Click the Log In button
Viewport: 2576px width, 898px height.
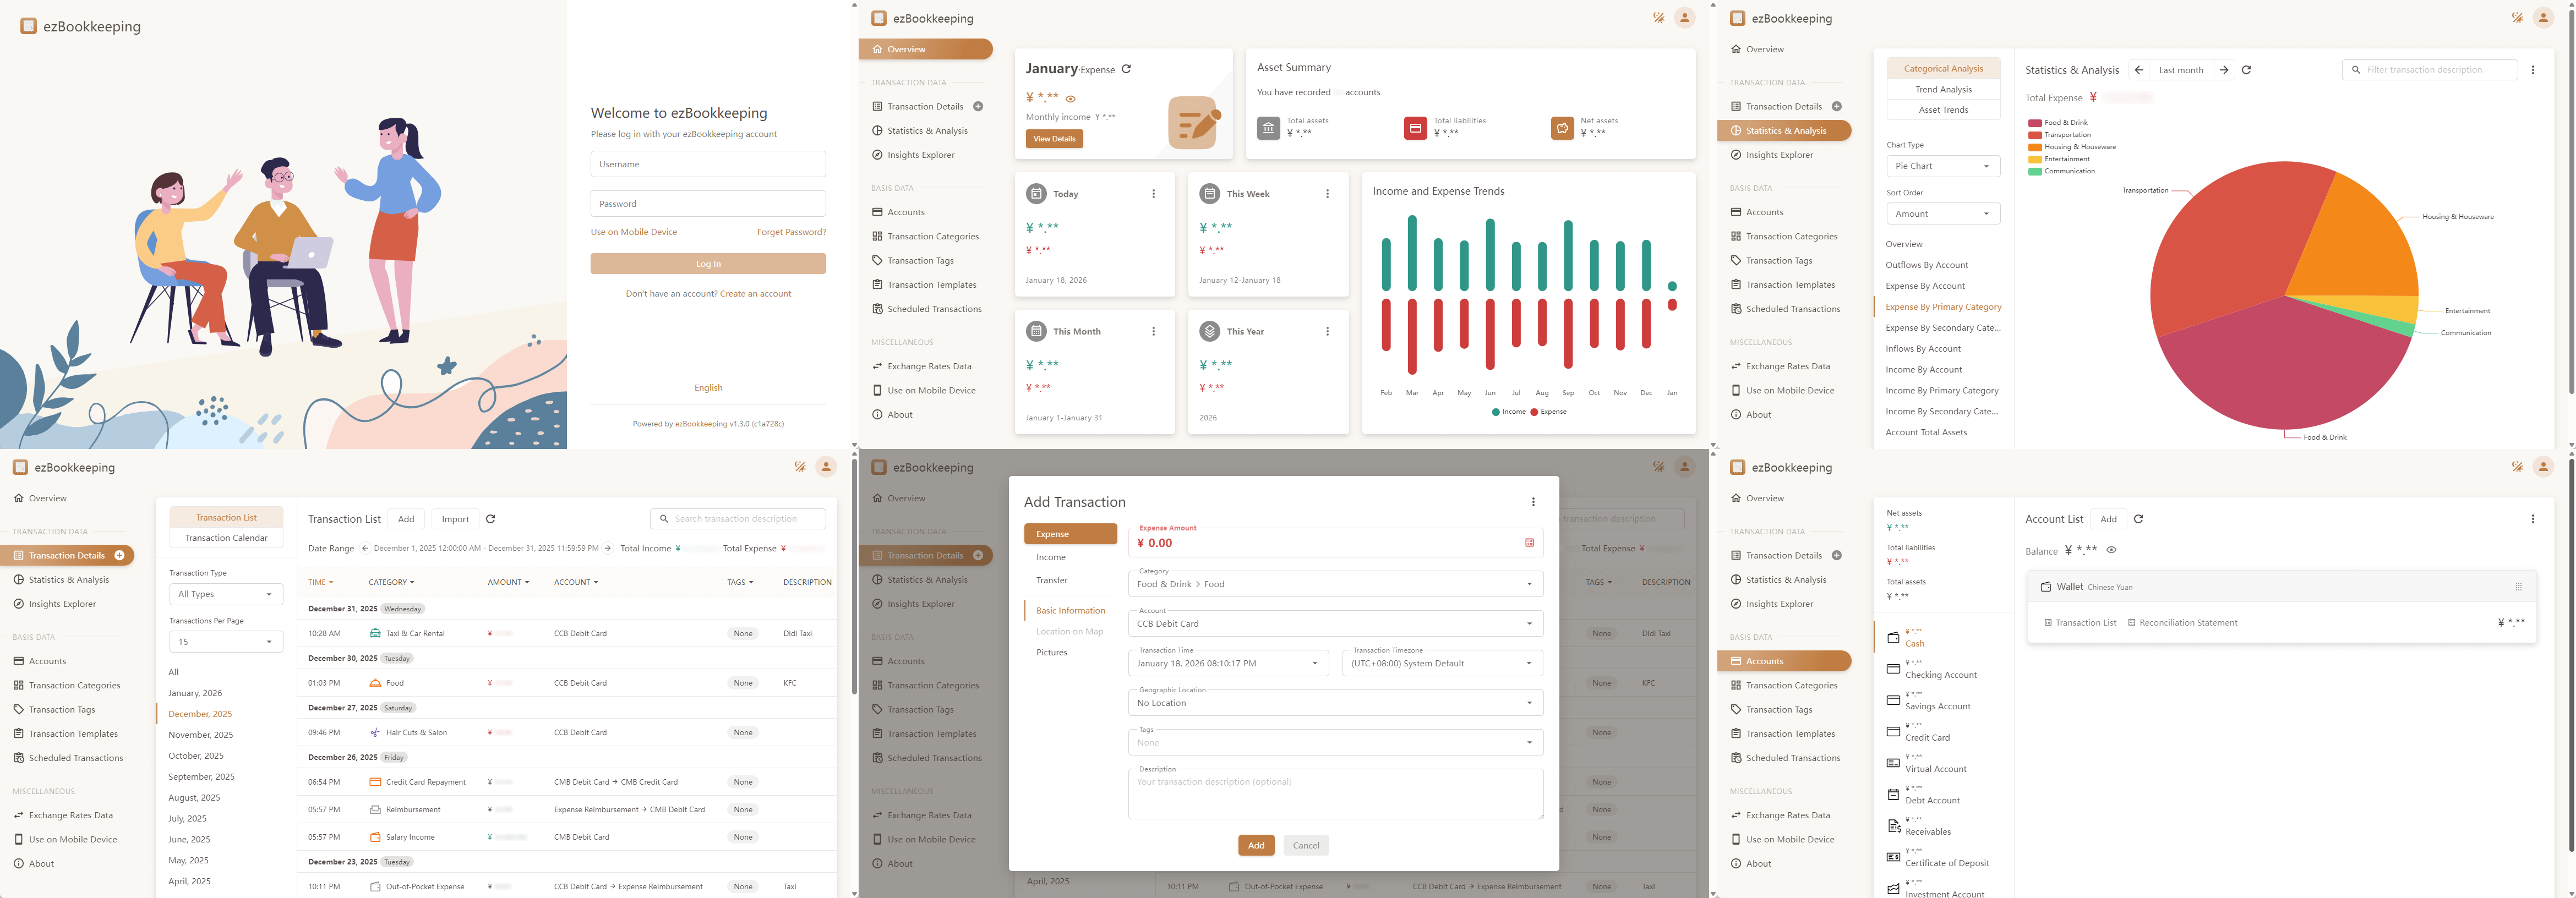tap(708, 263)
